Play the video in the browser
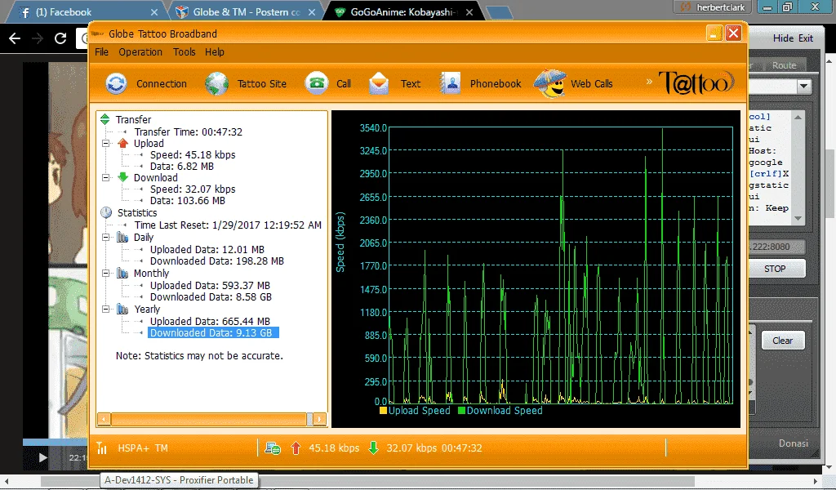The height and width of the screenshot is (490, 836). [x=43, y=457]
